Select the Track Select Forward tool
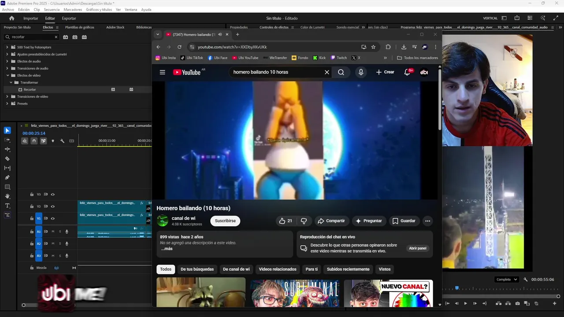Viewport: 564px width, 317px height. (7, 140)
